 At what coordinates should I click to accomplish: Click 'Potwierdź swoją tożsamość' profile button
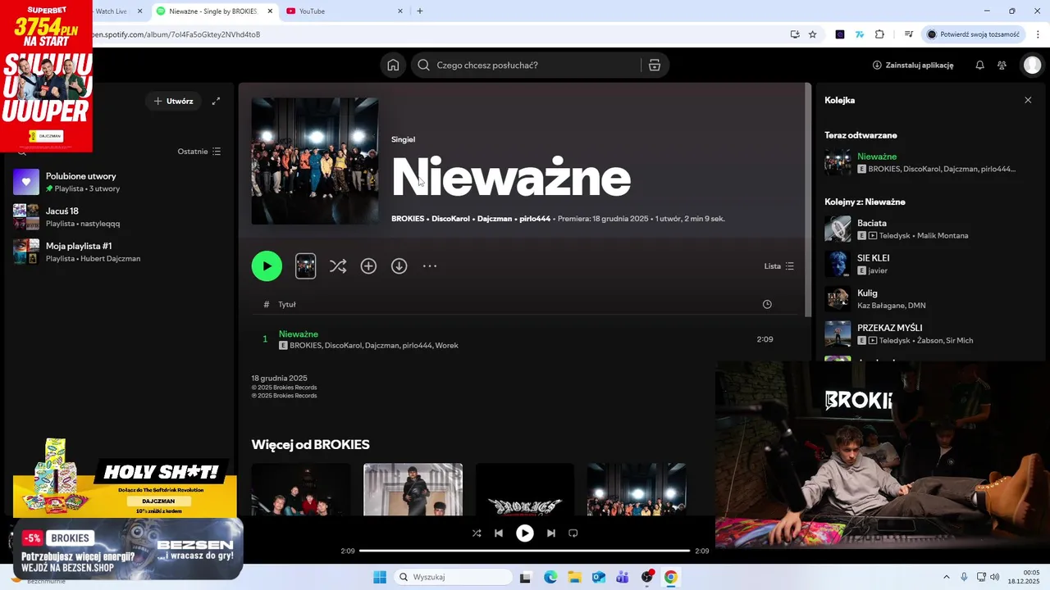click(x=973, y=34)
